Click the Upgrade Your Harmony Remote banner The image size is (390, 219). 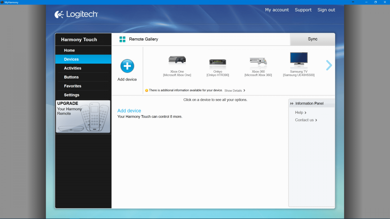pyautogui.click(x=83, y=116)
